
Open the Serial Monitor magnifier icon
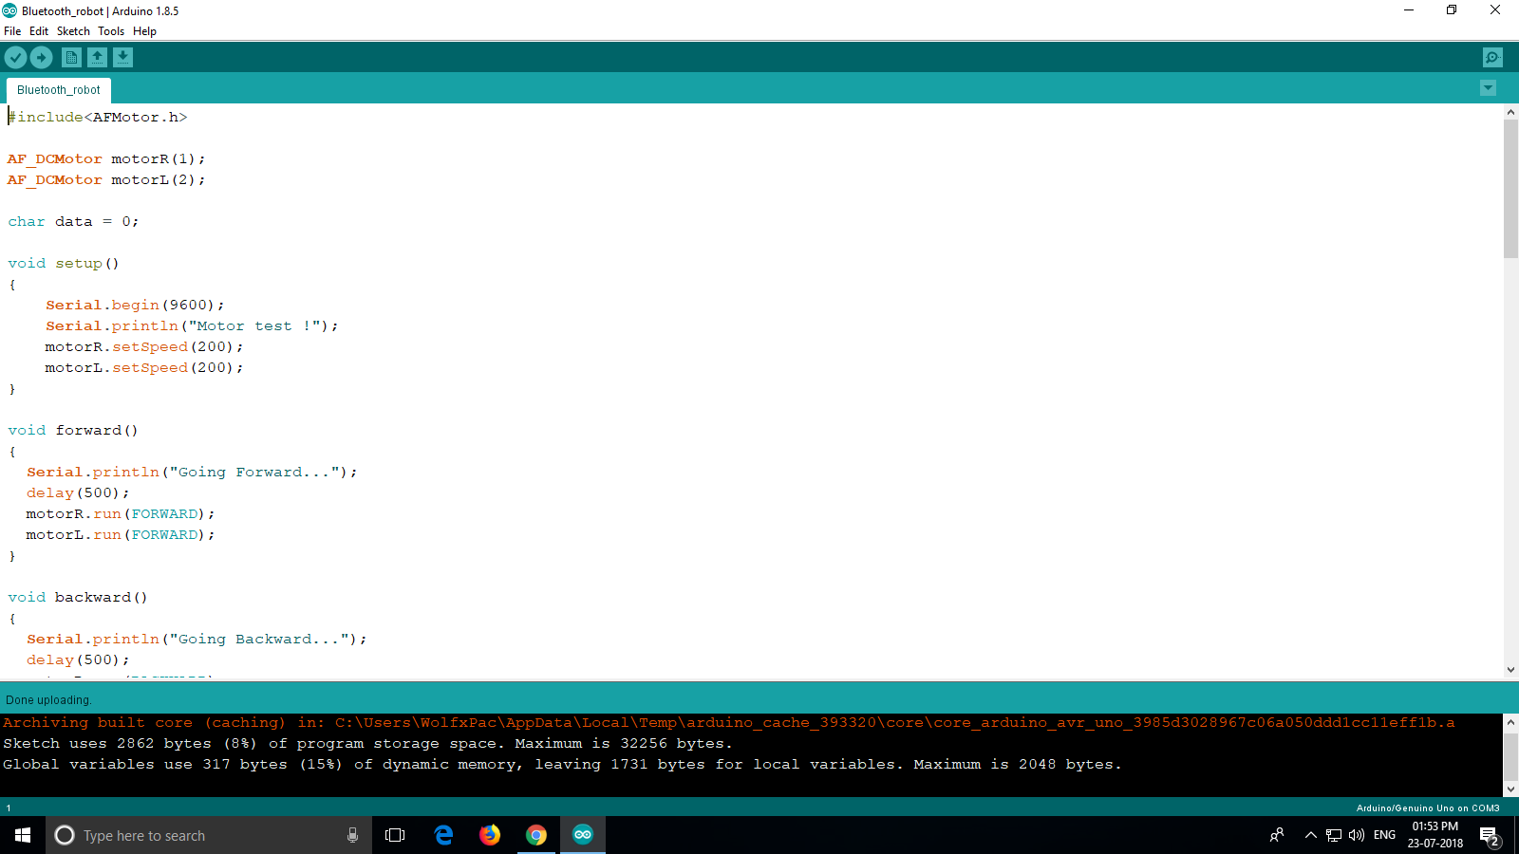1492,58
